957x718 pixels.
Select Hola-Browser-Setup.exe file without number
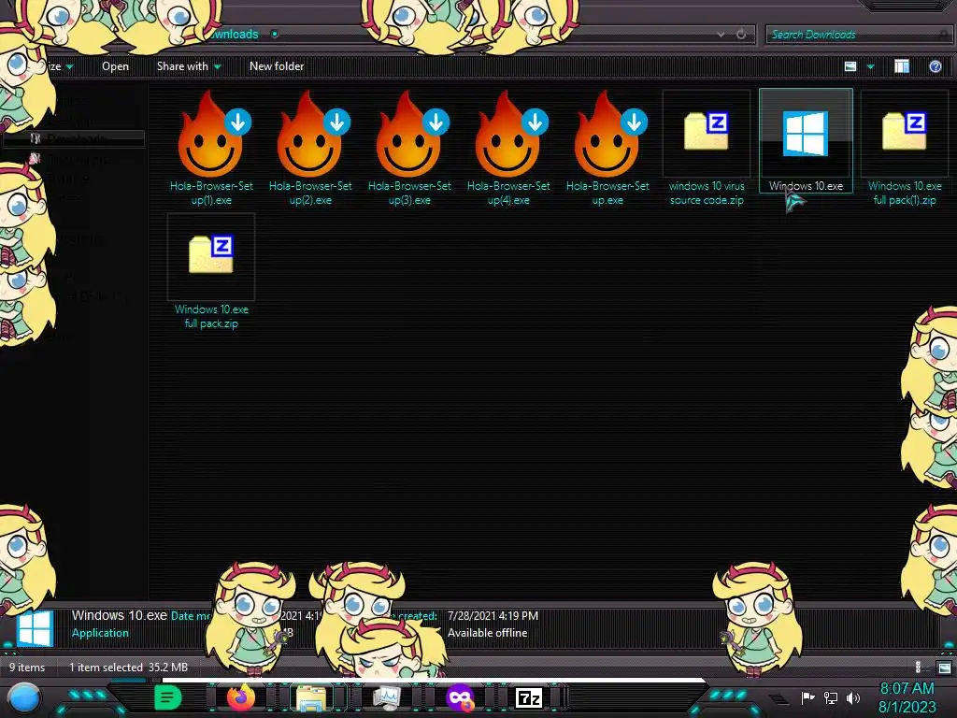[x=607, y=136]
